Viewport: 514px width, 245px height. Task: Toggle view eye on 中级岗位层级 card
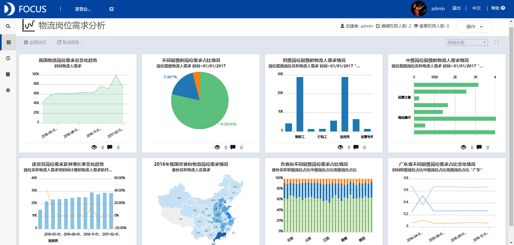463,147
